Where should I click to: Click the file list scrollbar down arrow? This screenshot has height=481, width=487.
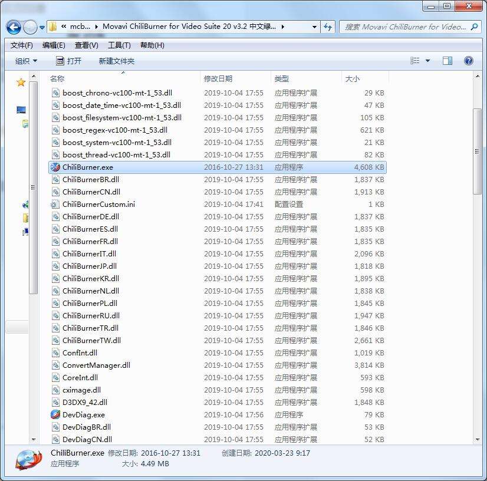(x=478, y=439)
